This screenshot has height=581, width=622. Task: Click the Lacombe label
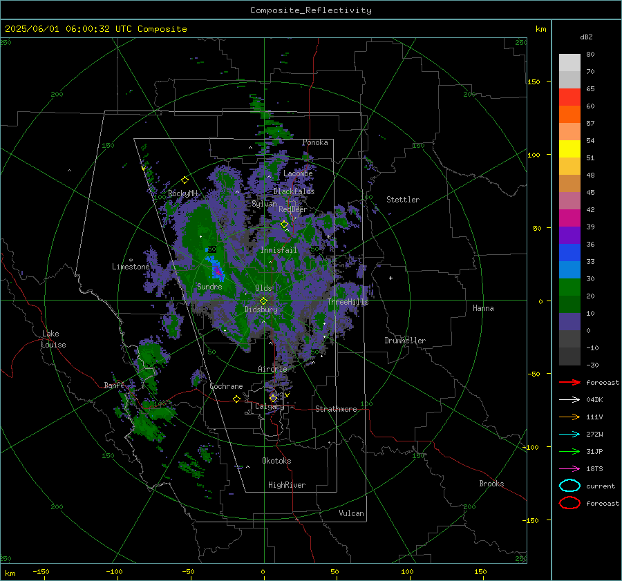point(298,173)
